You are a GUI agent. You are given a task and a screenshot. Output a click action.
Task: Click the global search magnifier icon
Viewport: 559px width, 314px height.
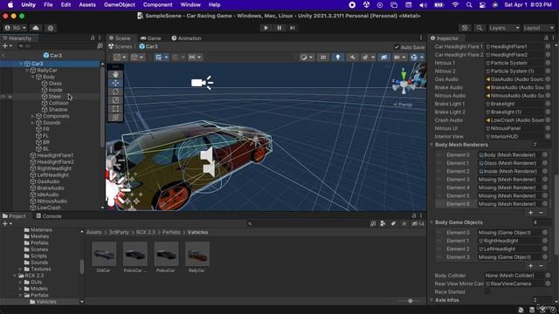480,28
